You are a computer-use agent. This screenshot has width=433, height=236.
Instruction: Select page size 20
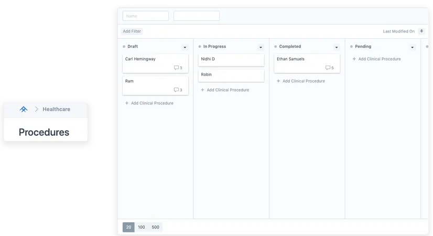tap(128, 227)
